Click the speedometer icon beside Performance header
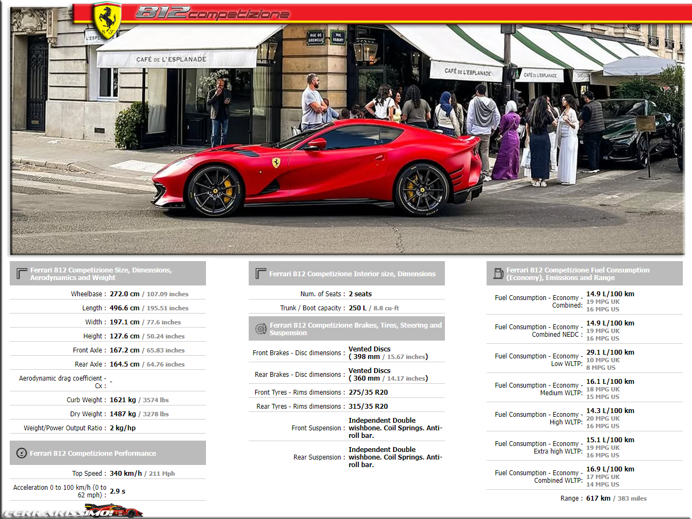Image resolution: width=692 pixels, height=519 pixels. click(x=22, y=453)
